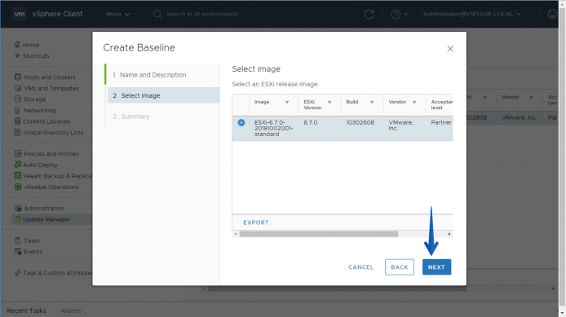The image size is (566, 317).
Task: Click the Tasks icon in the sidebar
Action: [x=17, y=240]
